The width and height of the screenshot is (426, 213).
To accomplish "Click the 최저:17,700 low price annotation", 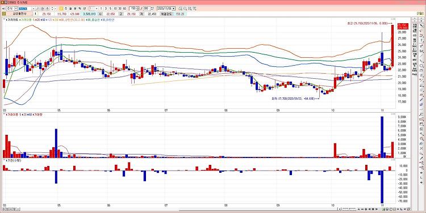I will [x=294, y=99].
